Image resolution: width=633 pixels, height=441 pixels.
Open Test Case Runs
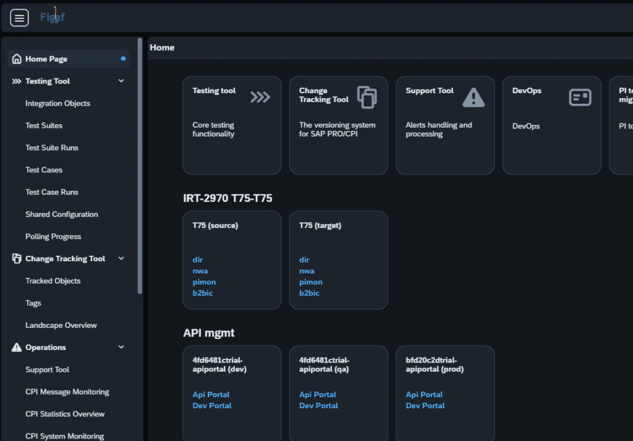[x=52, y=192]
